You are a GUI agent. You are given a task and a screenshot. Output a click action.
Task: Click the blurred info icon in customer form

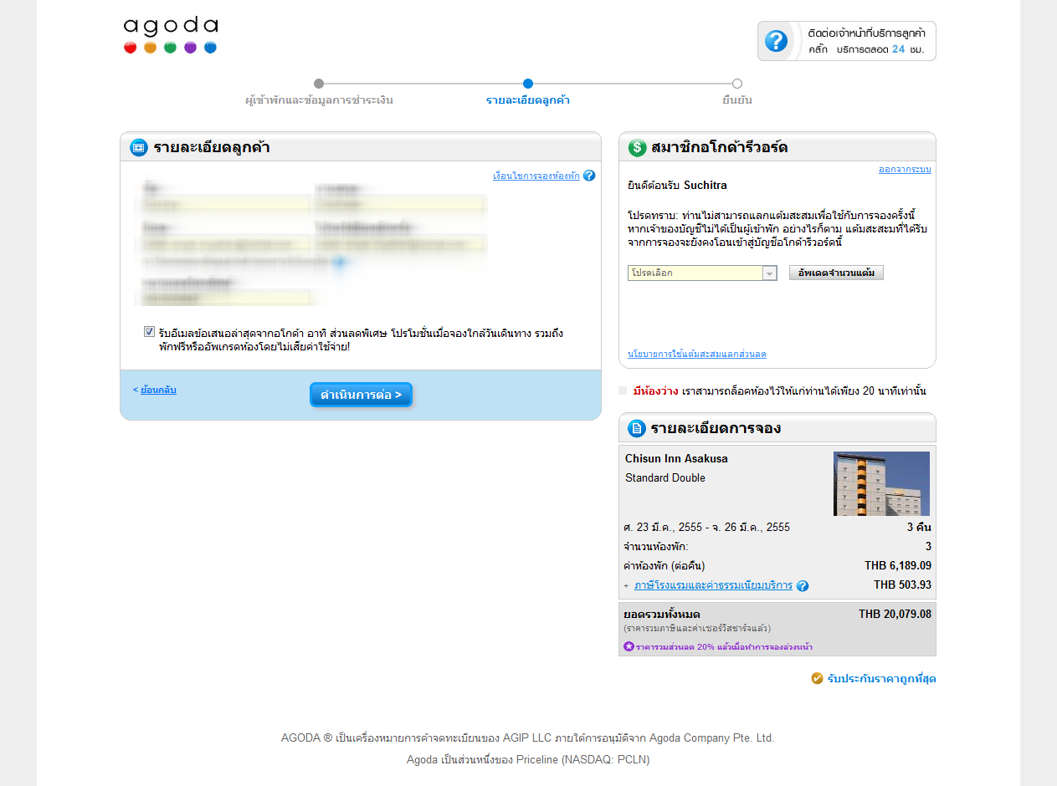pos(339,262)
